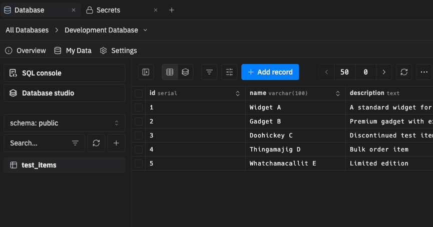The image size is (433, 227).
Task: Select the checkbox for Thingamajig D row
Action: 139,149
